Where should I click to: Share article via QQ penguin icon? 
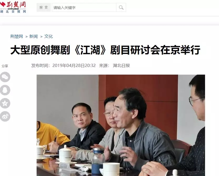point(5,90)
